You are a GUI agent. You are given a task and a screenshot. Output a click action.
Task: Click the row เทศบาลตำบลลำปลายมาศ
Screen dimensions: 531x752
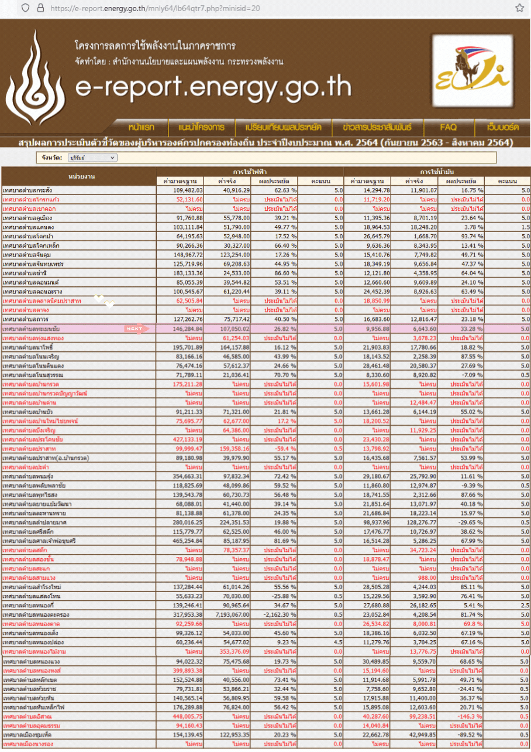point(265,522)
